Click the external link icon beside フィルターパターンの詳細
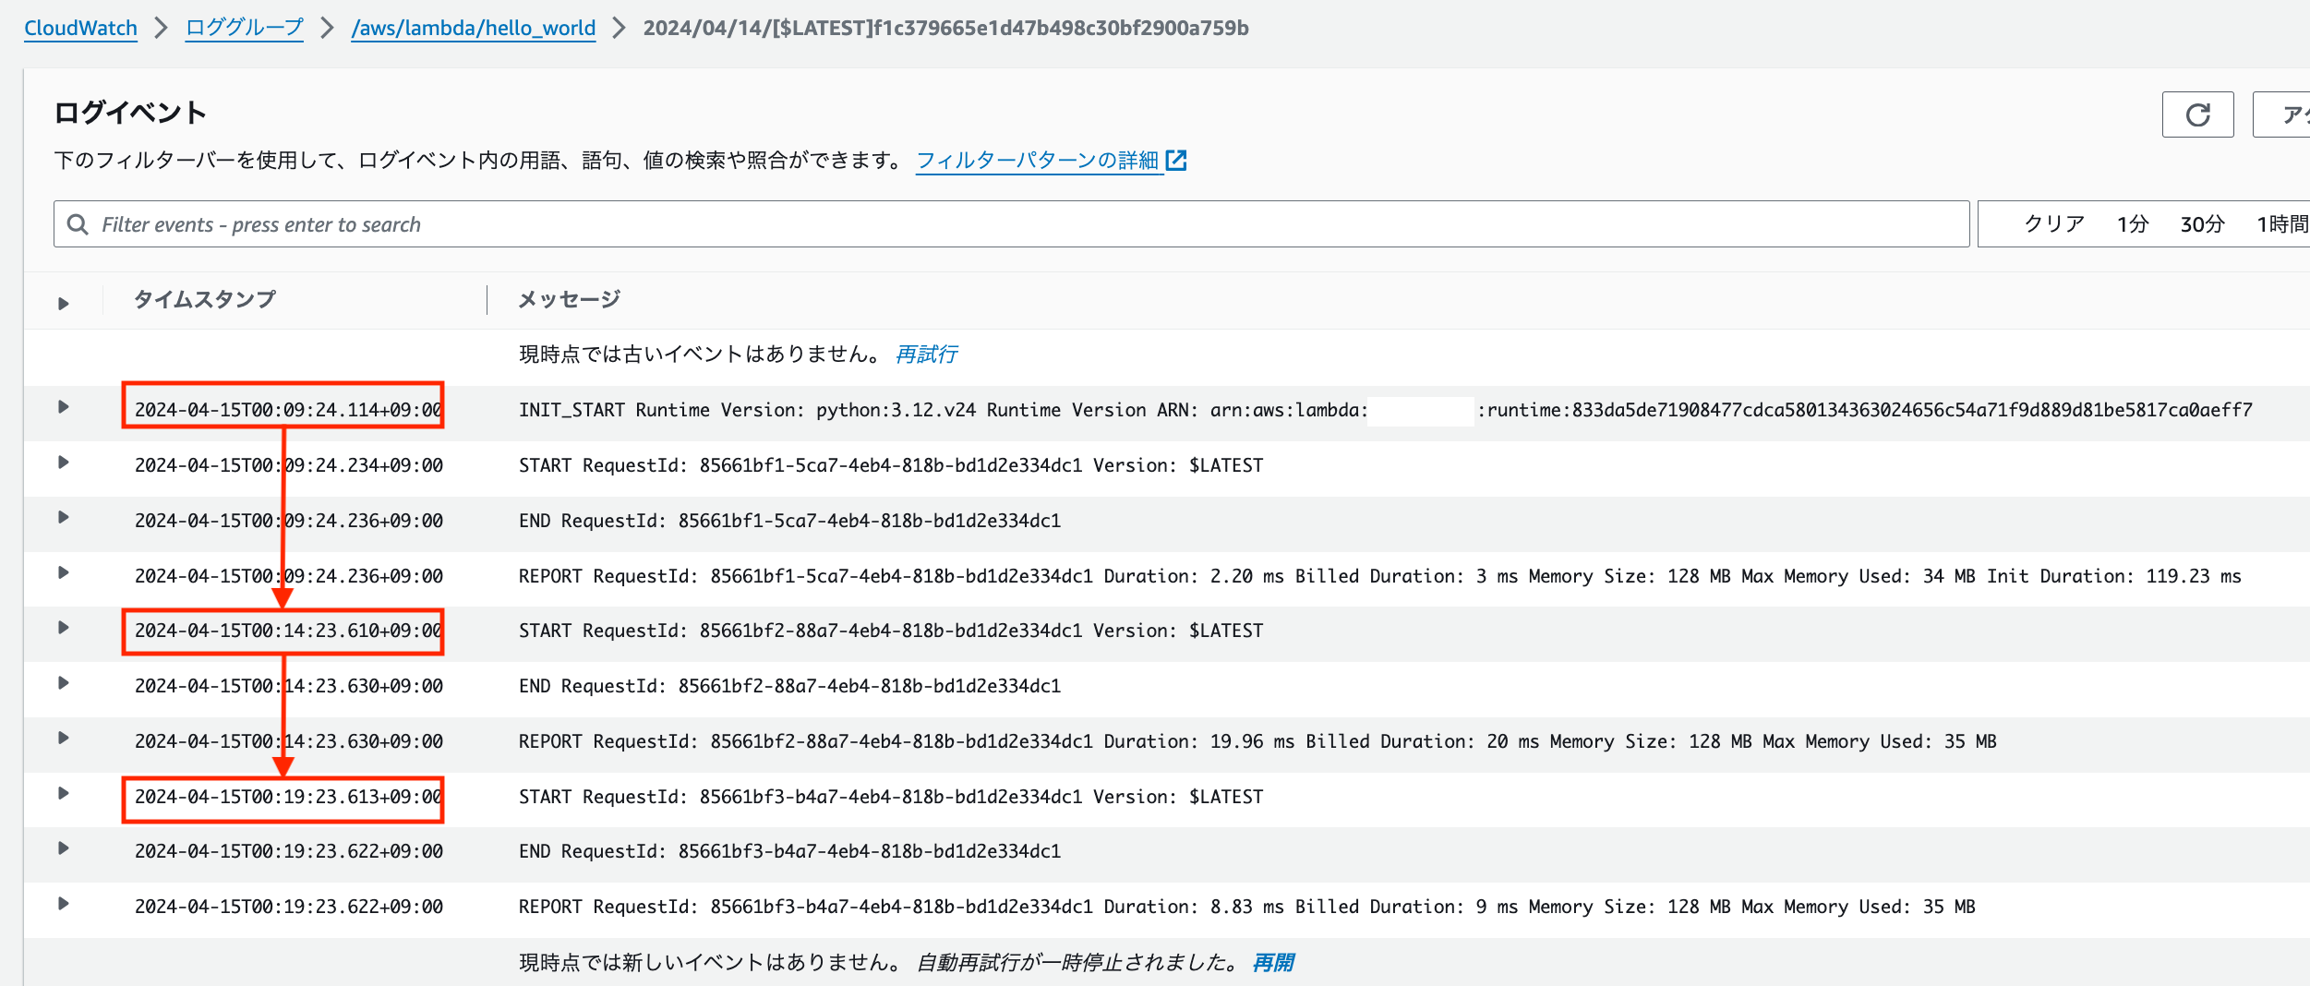The width and height of the screenshot is (2310, 986). pos(1176,160)
